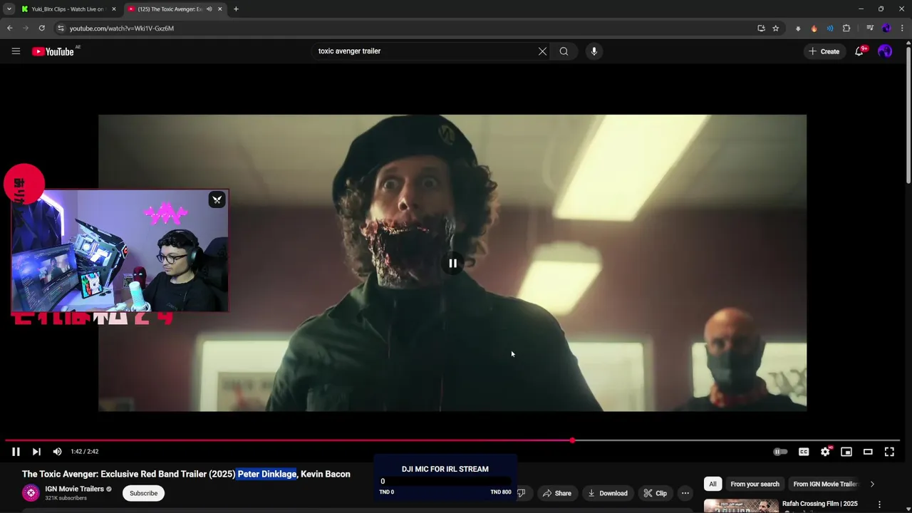Image resolution: width=912 pixels, height=513 pixels.
Task: Show next filter chips arrow
Action: pos(872,484)
